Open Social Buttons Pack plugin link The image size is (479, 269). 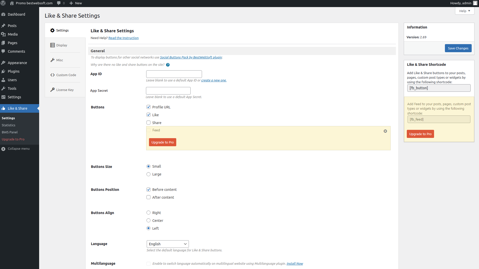pos(191,57)
